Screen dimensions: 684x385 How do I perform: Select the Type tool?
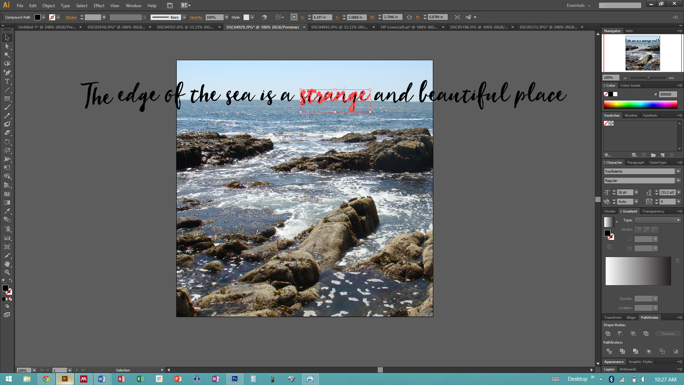7,81
